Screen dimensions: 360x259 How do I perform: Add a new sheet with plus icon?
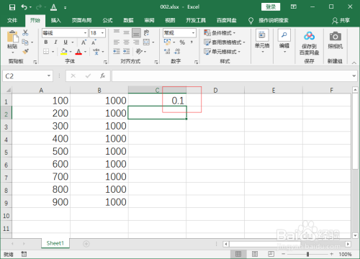coord(86,244)
